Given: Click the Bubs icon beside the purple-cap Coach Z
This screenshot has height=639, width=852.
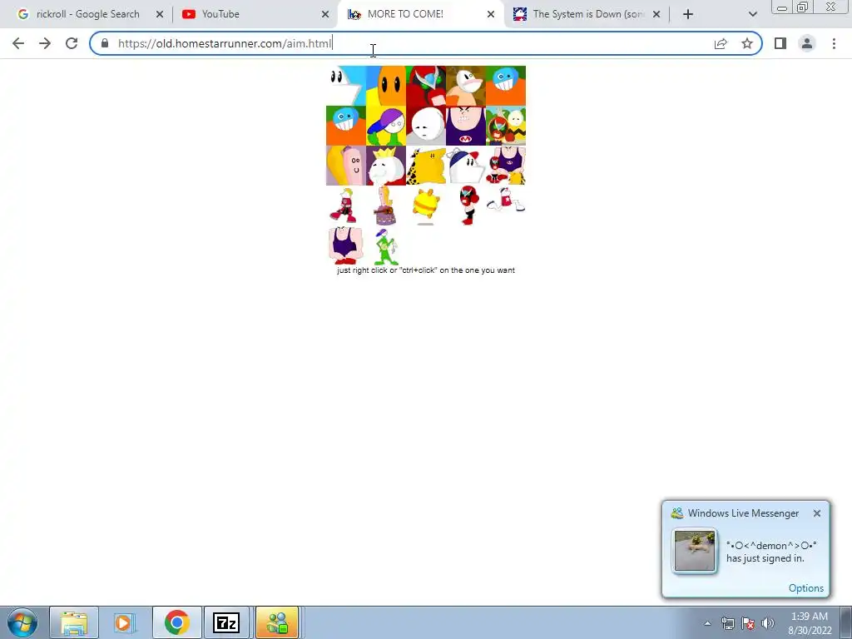Looking at the screenshot, I should (346, 126).
